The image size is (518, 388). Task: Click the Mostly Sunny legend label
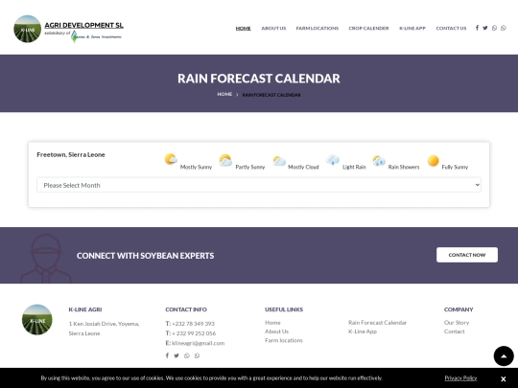[x=196, y=167]
